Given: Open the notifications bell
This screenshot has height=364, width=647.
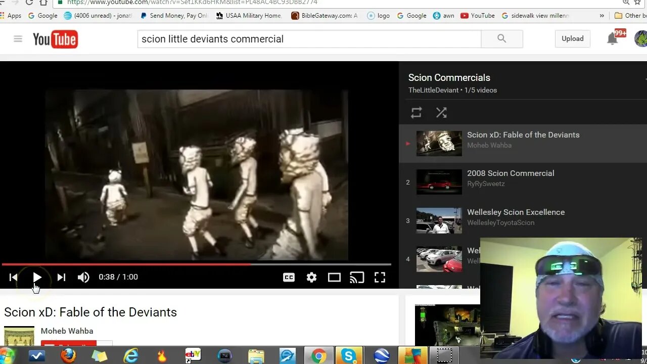Looking at the screenshot, I should (x=612, y=39).
